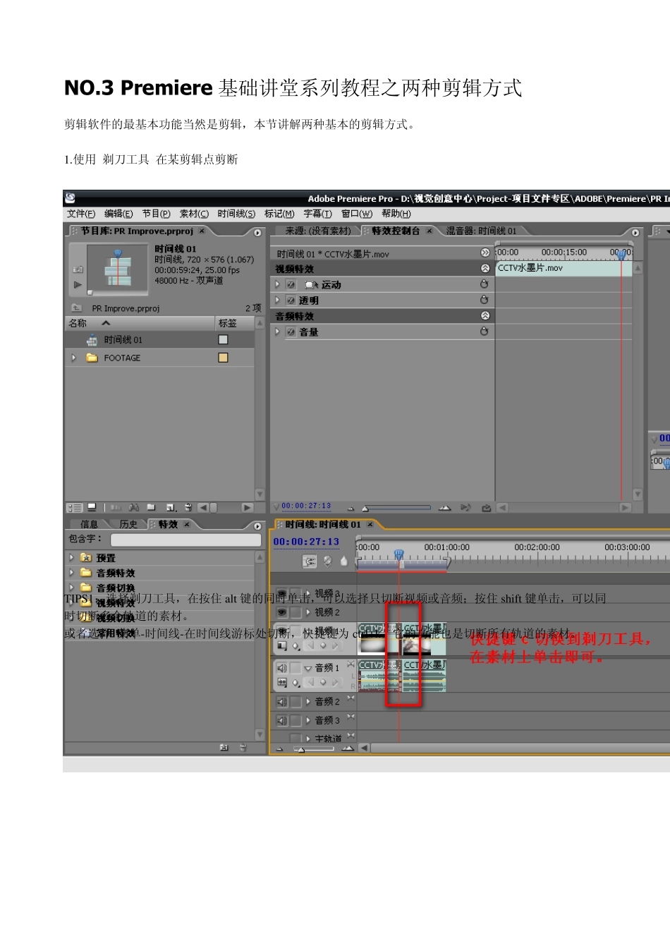Image resolution: width=670 pixels, height=948 pixels.
Task: Expand the 音频 2 track
Action: [308, 701]
